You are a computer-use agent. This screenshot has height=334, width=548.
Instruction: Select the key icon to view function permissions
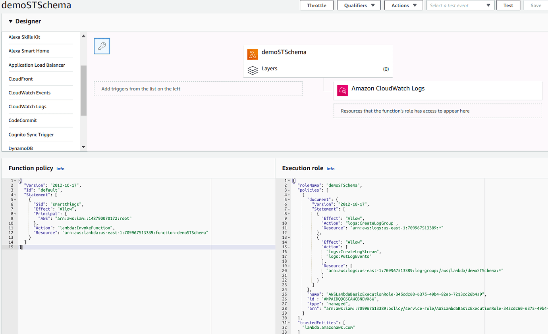coord(102,46)
